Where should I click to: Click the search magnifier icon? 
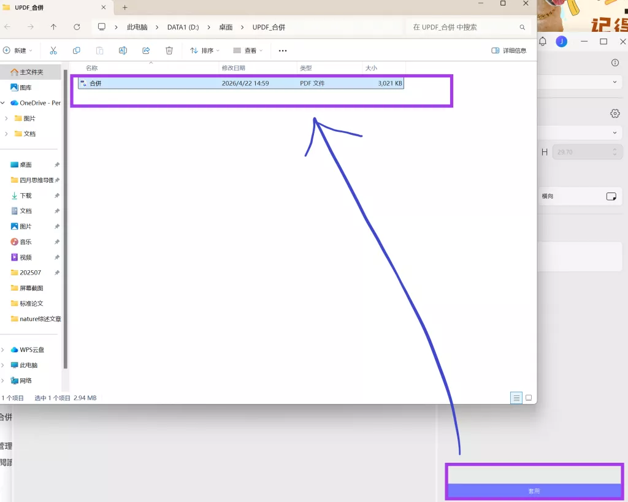(x=523, y=27)
